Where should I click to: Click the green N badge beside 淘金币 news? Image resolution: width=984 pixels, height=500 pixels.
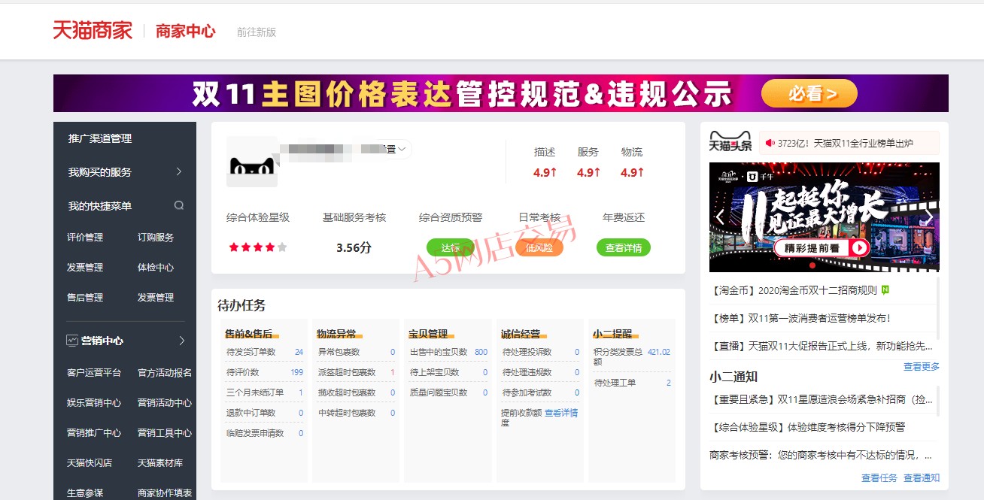pyautogui.click(x=885, y=289)
